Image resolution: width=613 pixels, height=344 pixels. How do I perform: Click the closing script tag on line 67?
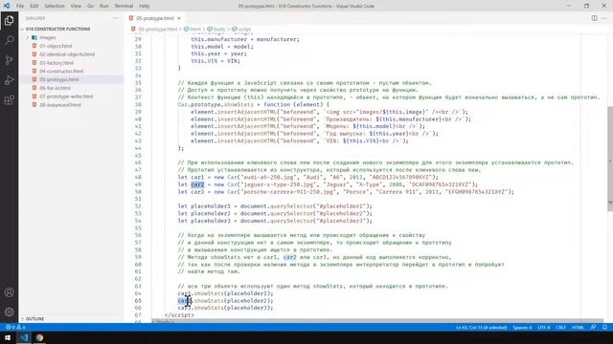point(179,315)
